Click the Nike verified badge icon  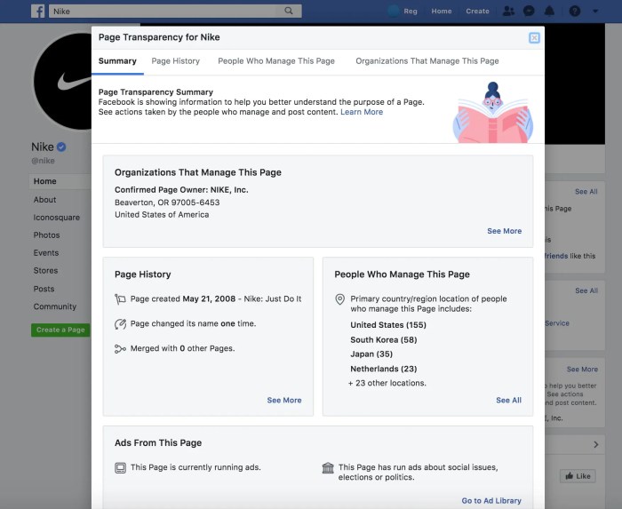coord(61,147)
